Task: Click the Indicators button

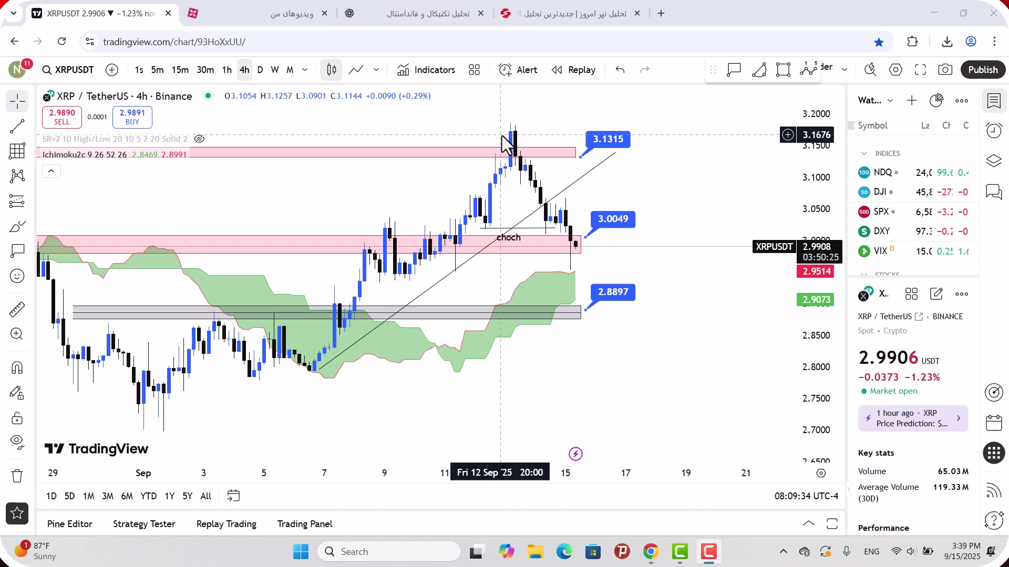Action: pyautogui.click(x=426, y=70)
